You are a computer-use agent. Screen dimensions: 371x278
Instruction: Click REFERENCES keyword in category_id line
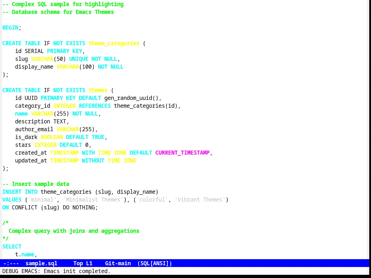95,106
